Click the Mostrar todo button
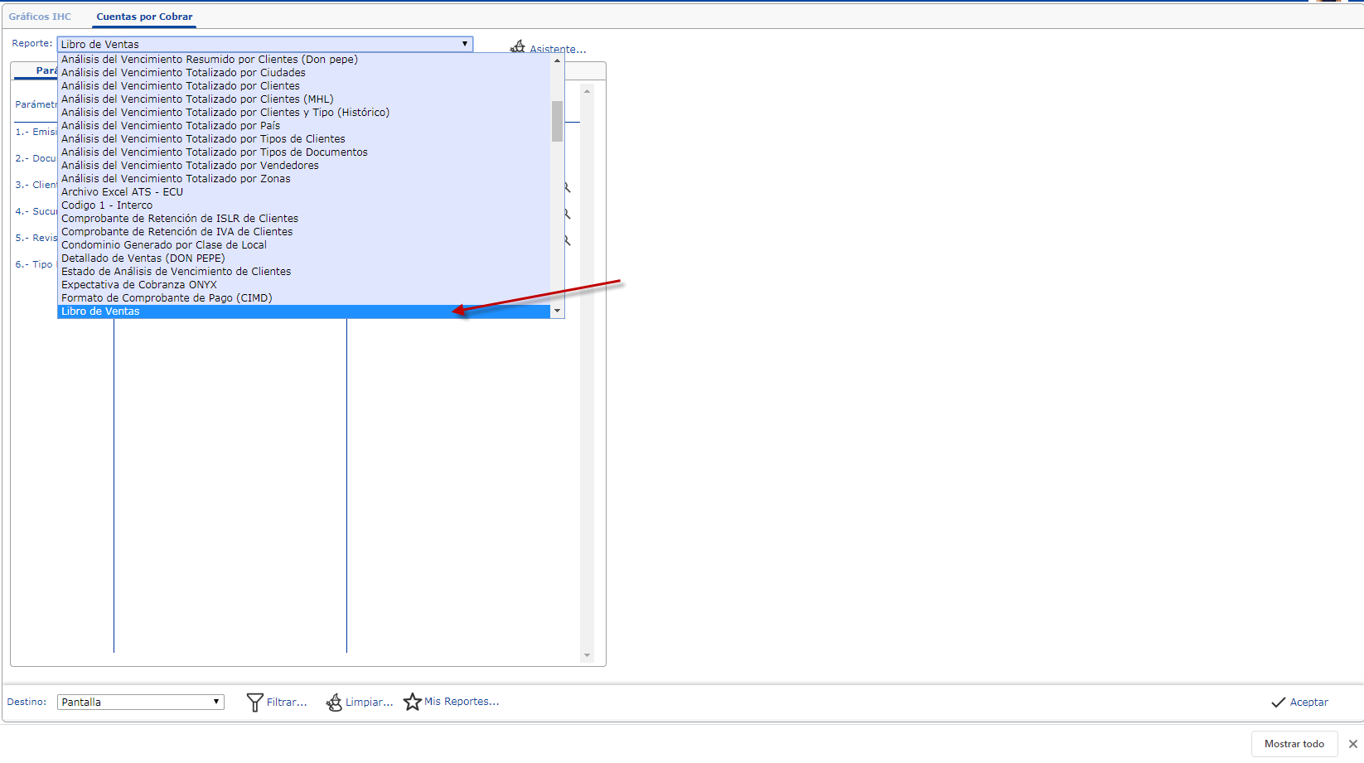This screenshot has width=1364, height=763. click(1294, 744)
